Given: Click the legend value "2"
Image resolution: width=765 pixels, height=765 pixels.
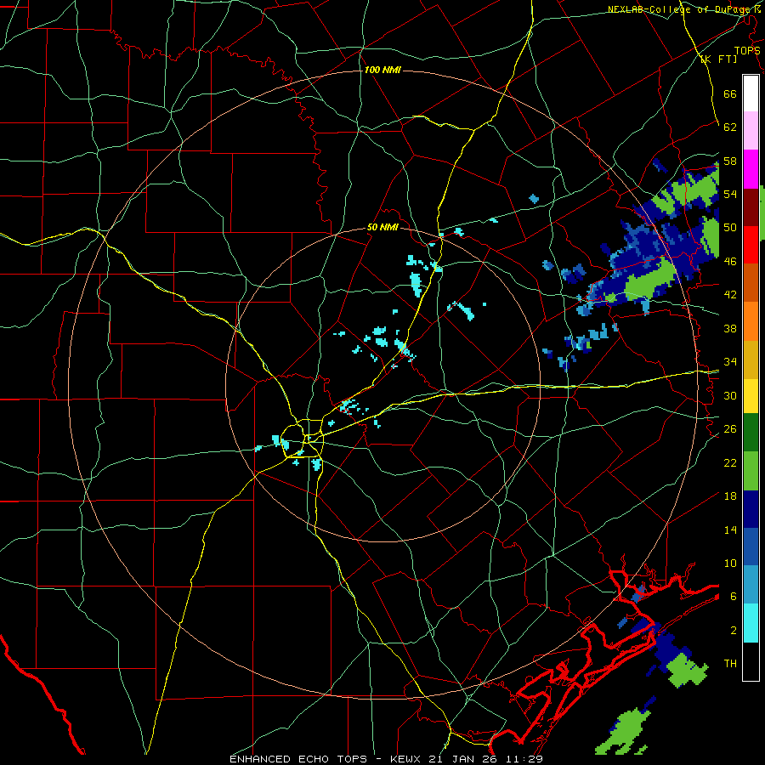Looking at the screenshot, I should (734, 631).
